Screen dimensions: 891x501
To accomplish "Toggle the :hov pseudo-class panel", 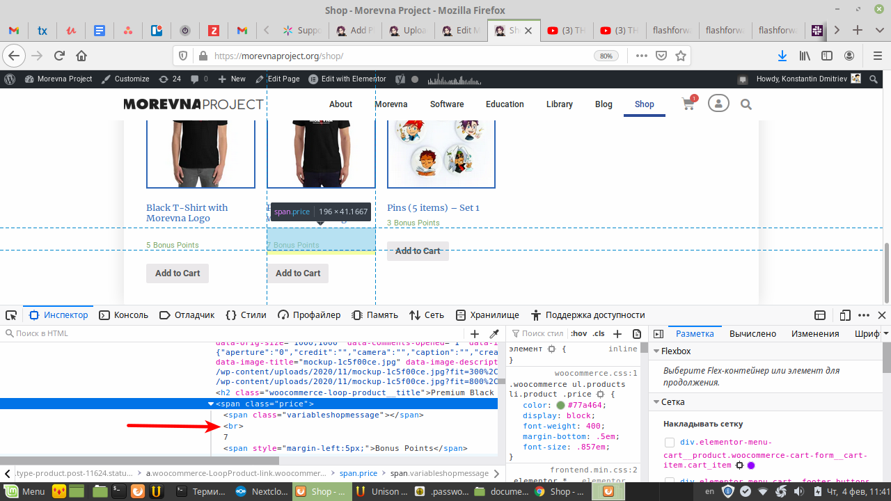I will coord(578,334).
